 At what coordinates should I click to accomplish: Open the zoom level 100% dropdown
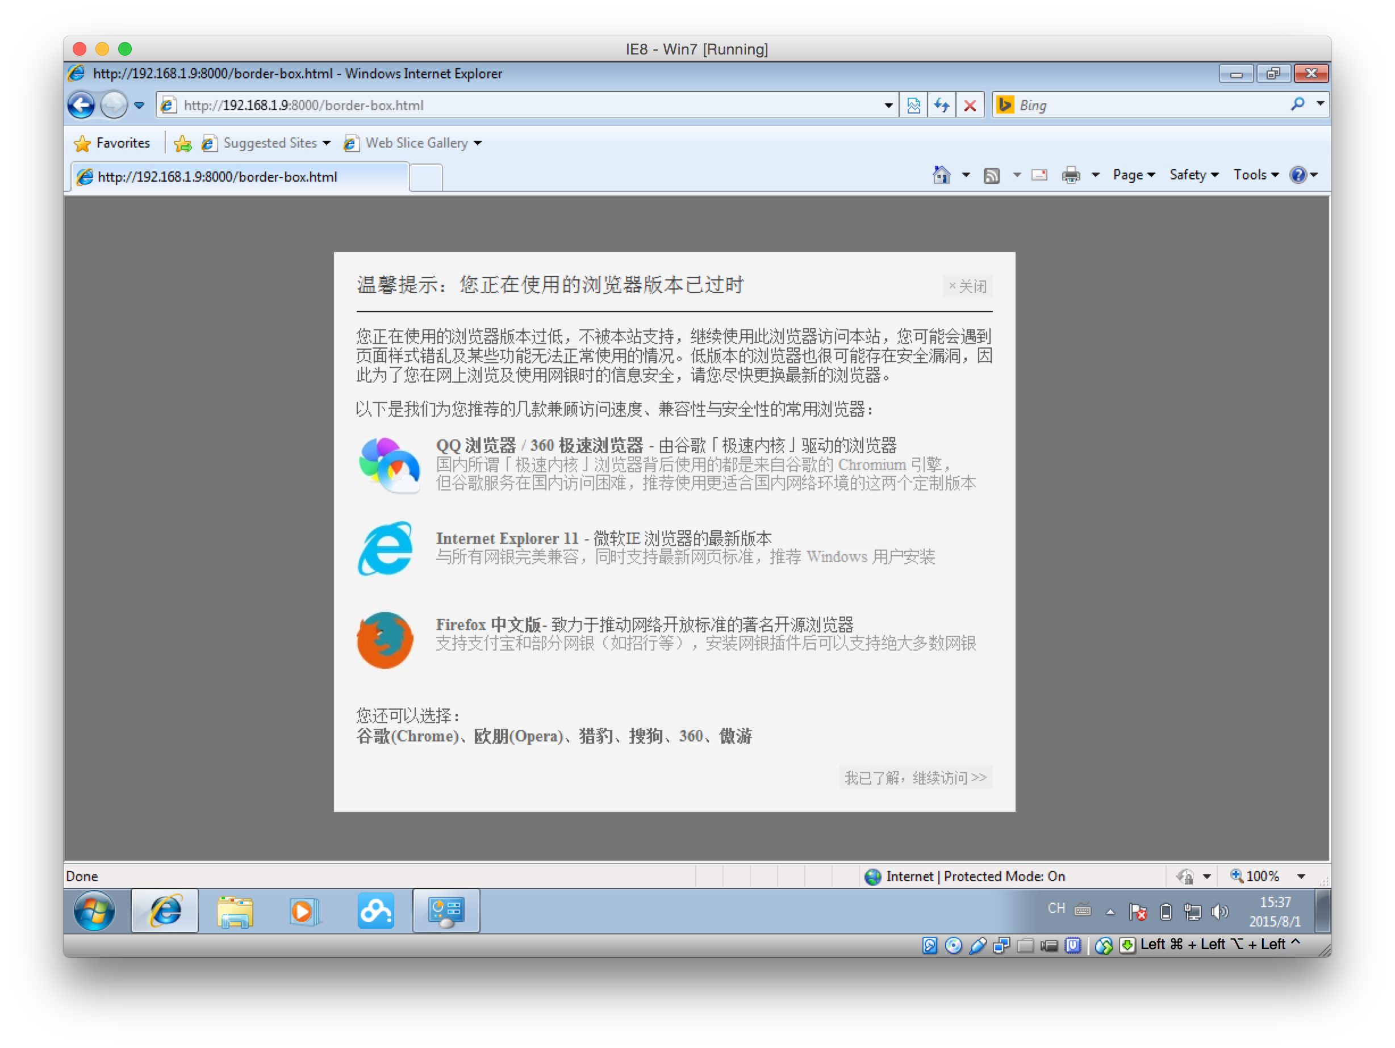pos(1301,876)
